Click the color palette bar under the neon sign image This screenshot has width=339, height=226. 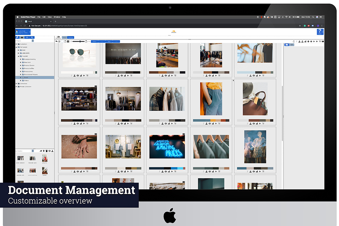coord(167,168)
